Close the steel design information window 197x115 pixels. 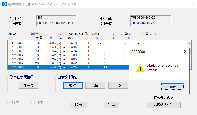pos(191,4)
